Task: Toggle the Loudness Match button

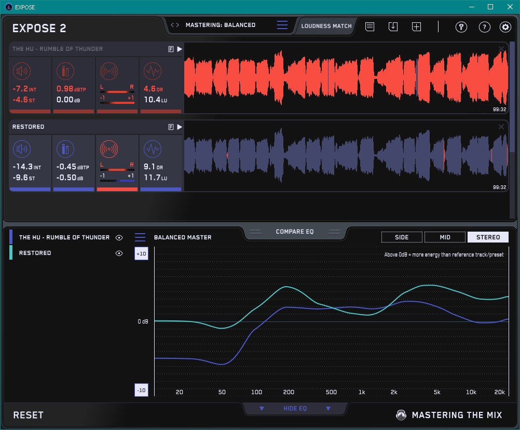Action: tap(326, 25)
